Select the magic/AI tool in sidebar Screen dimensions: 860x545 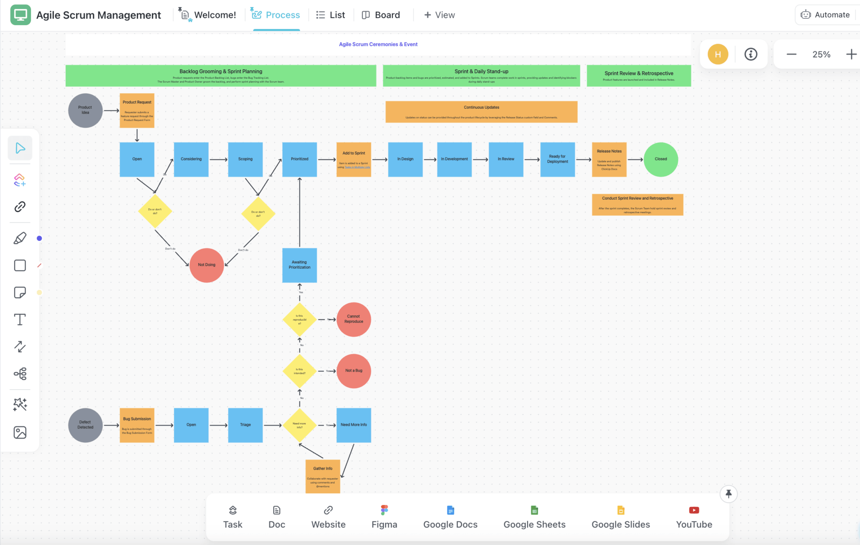[21, 403]
